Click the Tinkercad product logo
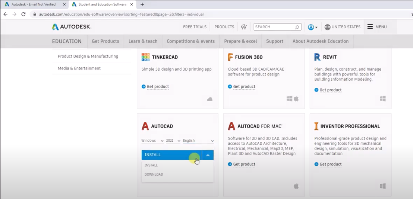This screenshot has width=413, height=199. pyautogui.click(x=145, y=57)
